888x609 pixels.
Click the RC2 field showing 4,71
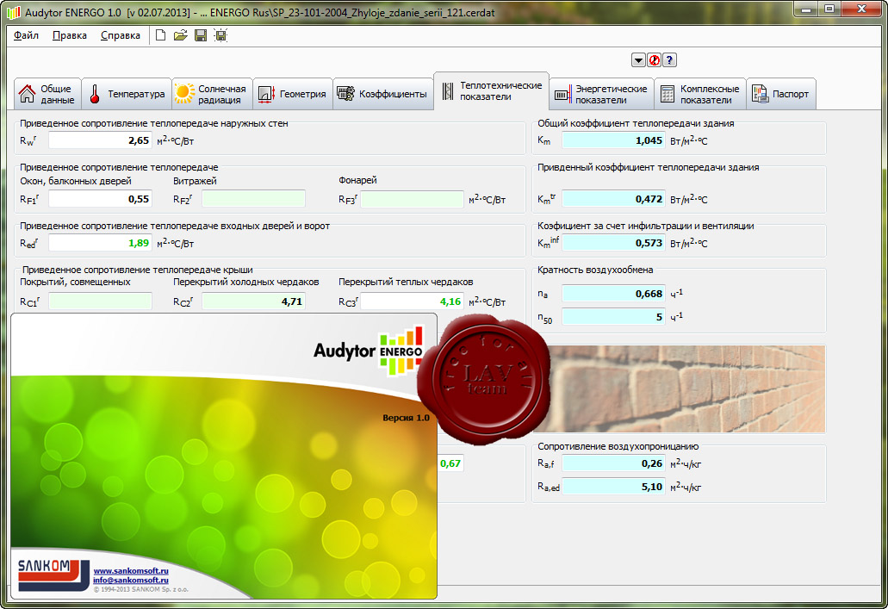pos(254,301)
